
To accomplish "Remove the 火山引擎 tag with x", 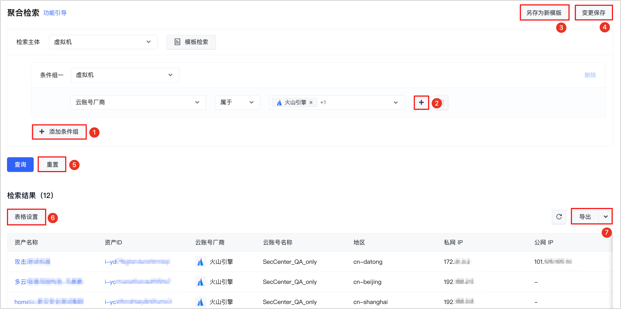I will [x=311, y=102].
